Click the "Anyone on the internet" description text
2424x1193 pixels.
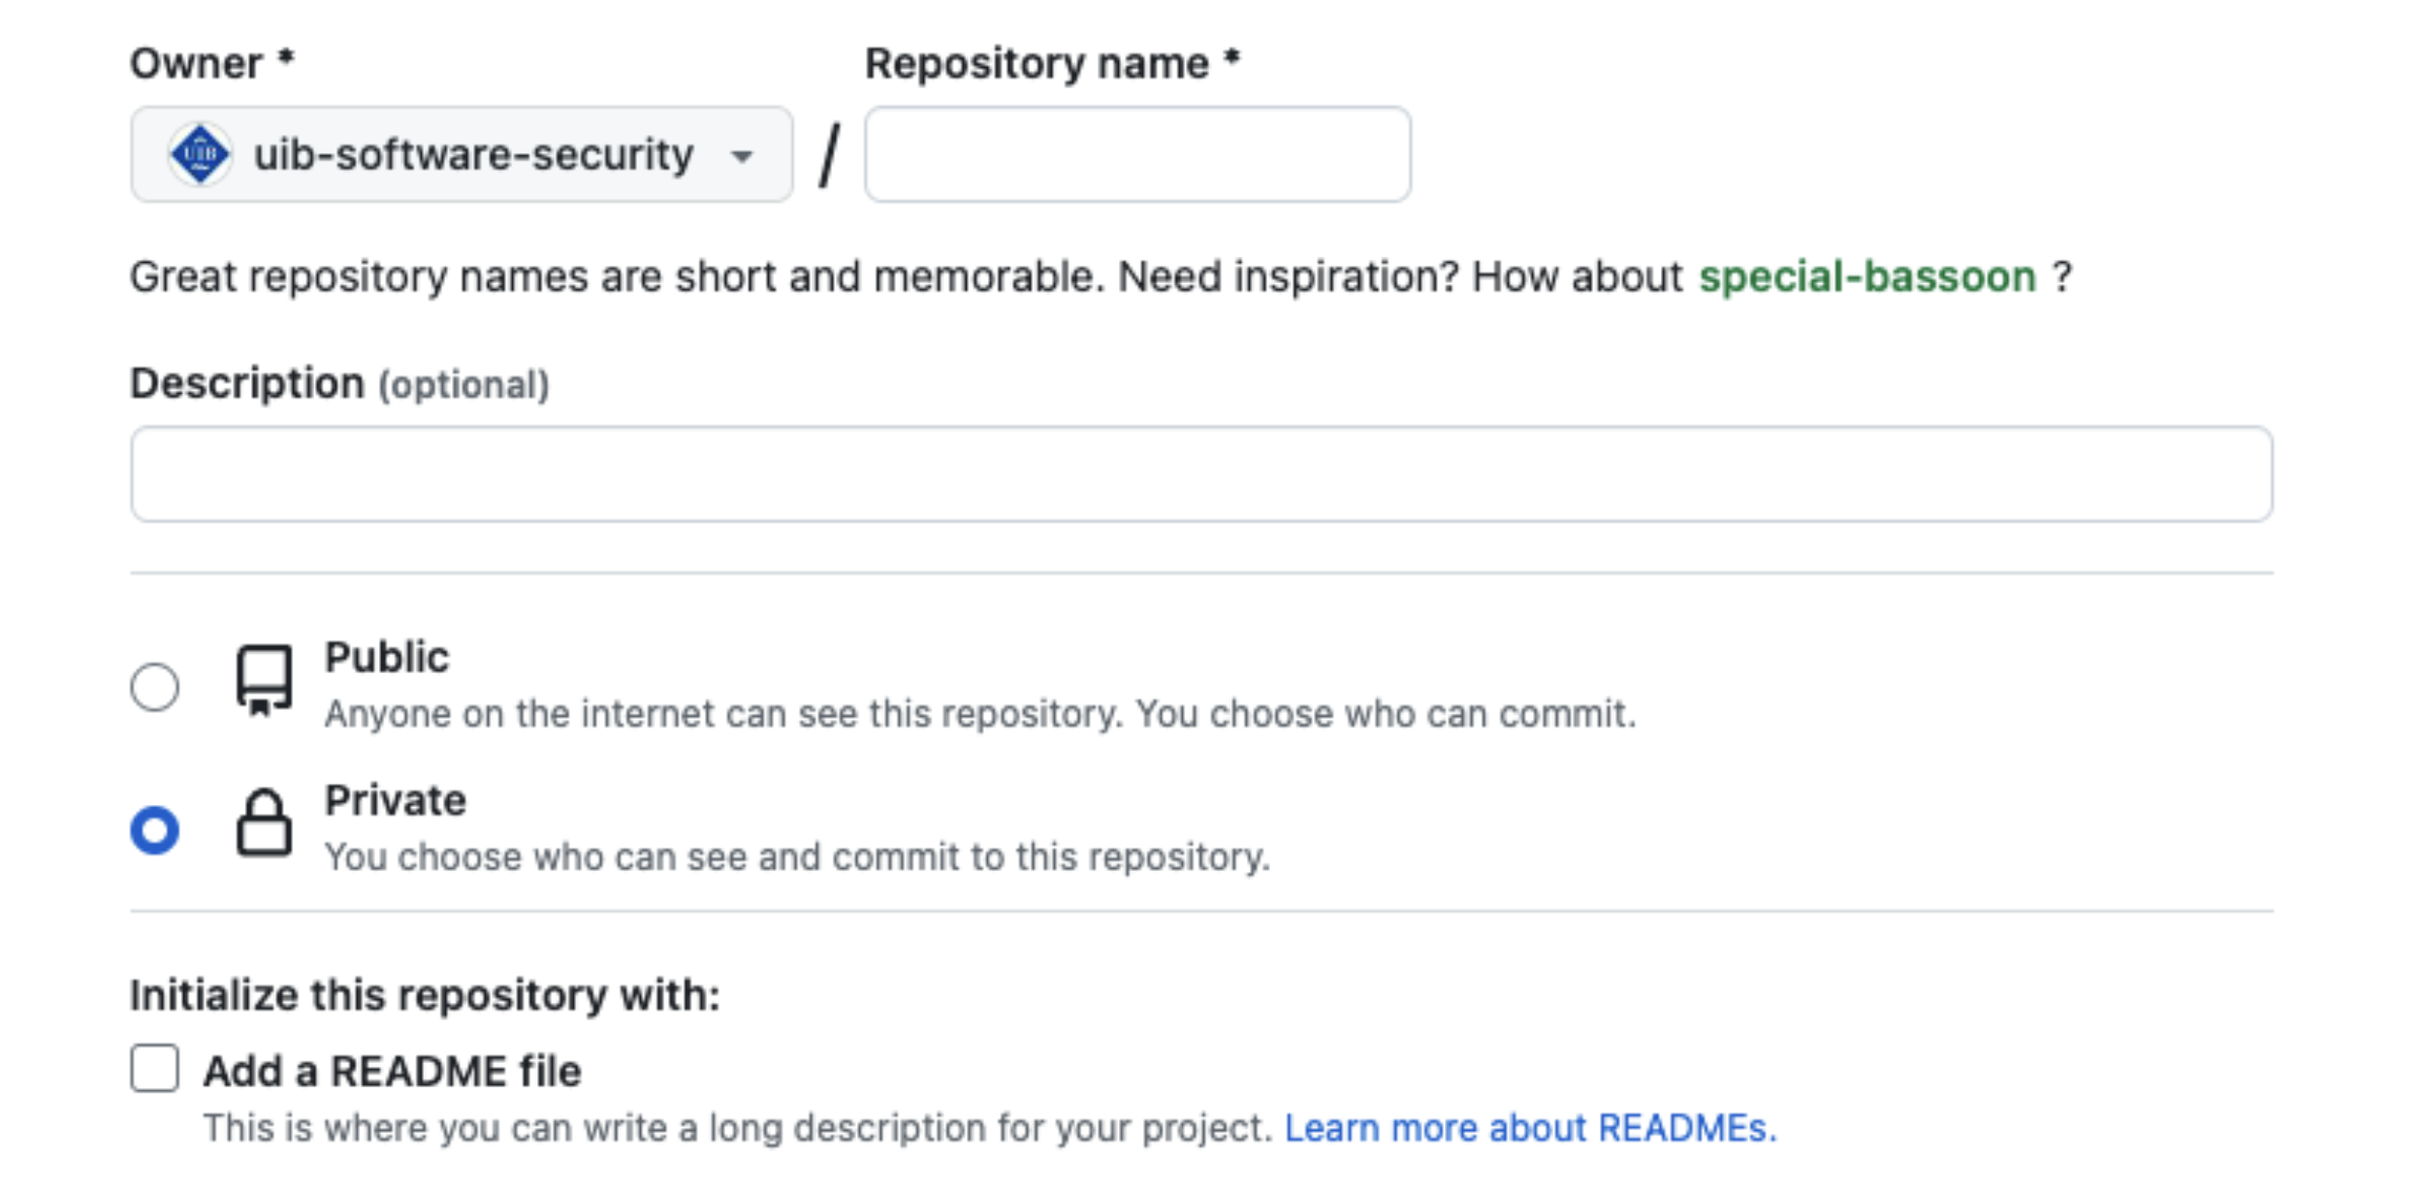979,714
